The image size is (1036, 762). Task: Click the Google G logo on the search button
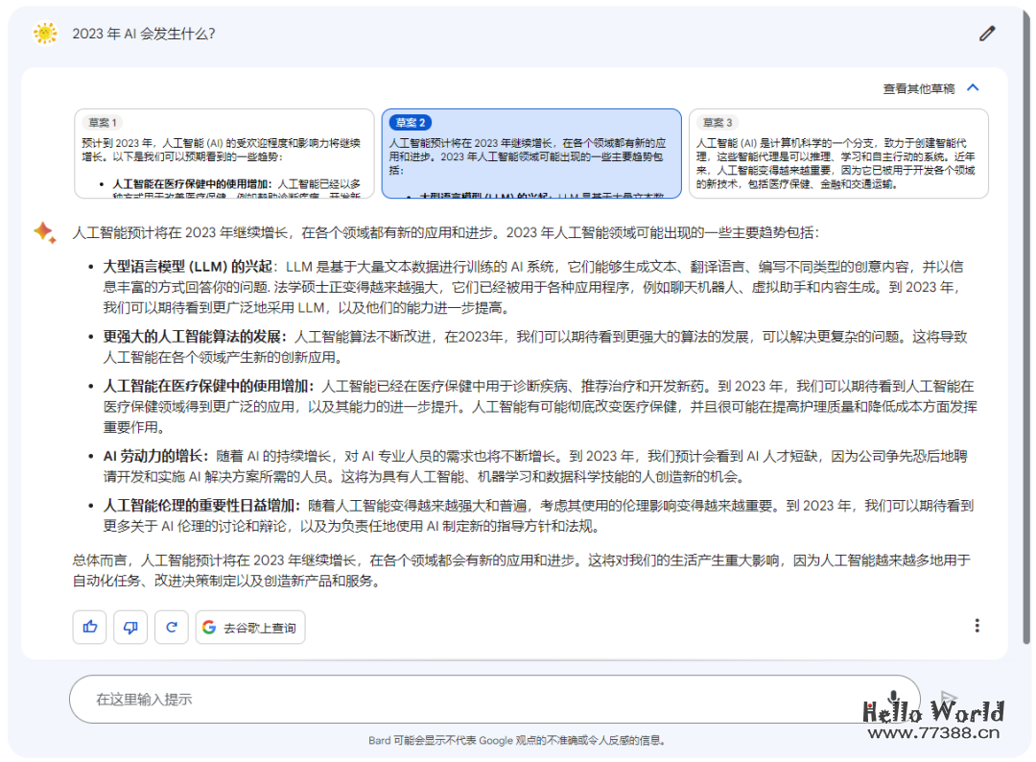tap(209, 627)
